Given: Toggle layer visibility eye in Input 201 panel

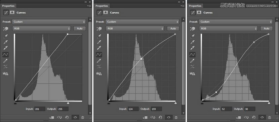Looking at the screenshot, I should [x=75, y=117].
